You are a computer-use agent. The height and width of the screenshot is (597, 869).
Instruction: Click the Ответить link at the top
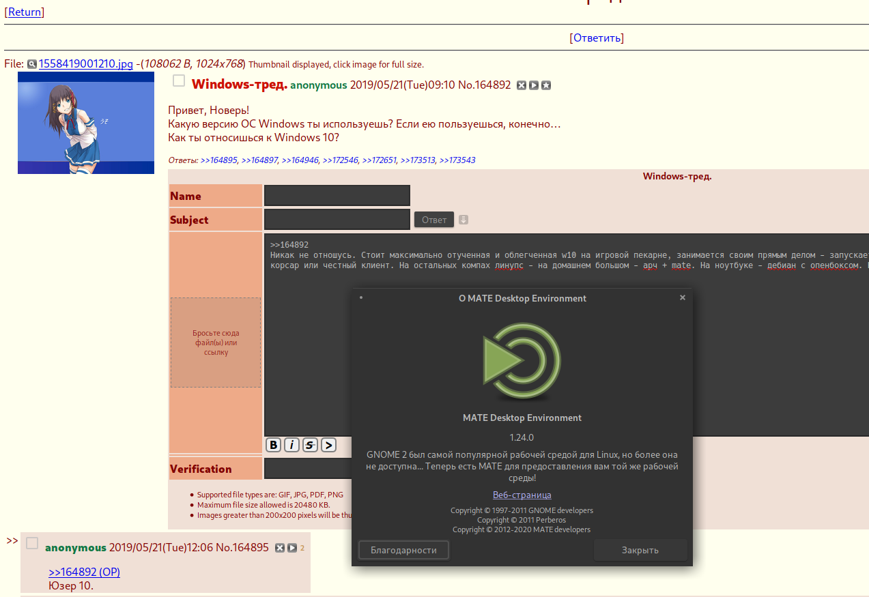pyautogui.click(x=597, y=38)
